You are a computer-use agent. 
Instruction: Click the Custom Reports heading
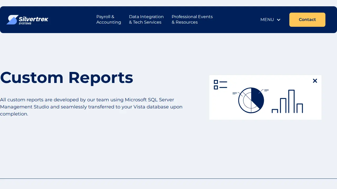(67, 77)
